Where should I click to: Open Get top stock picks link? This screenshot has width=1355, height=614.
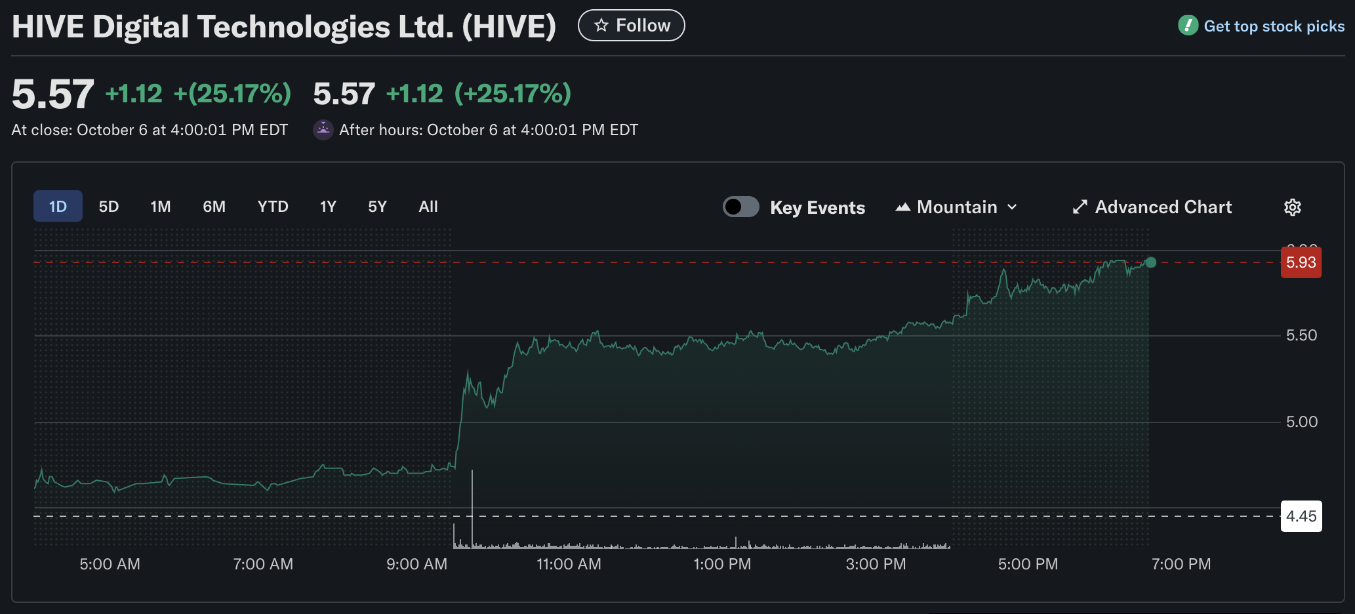pos(1274,26)
